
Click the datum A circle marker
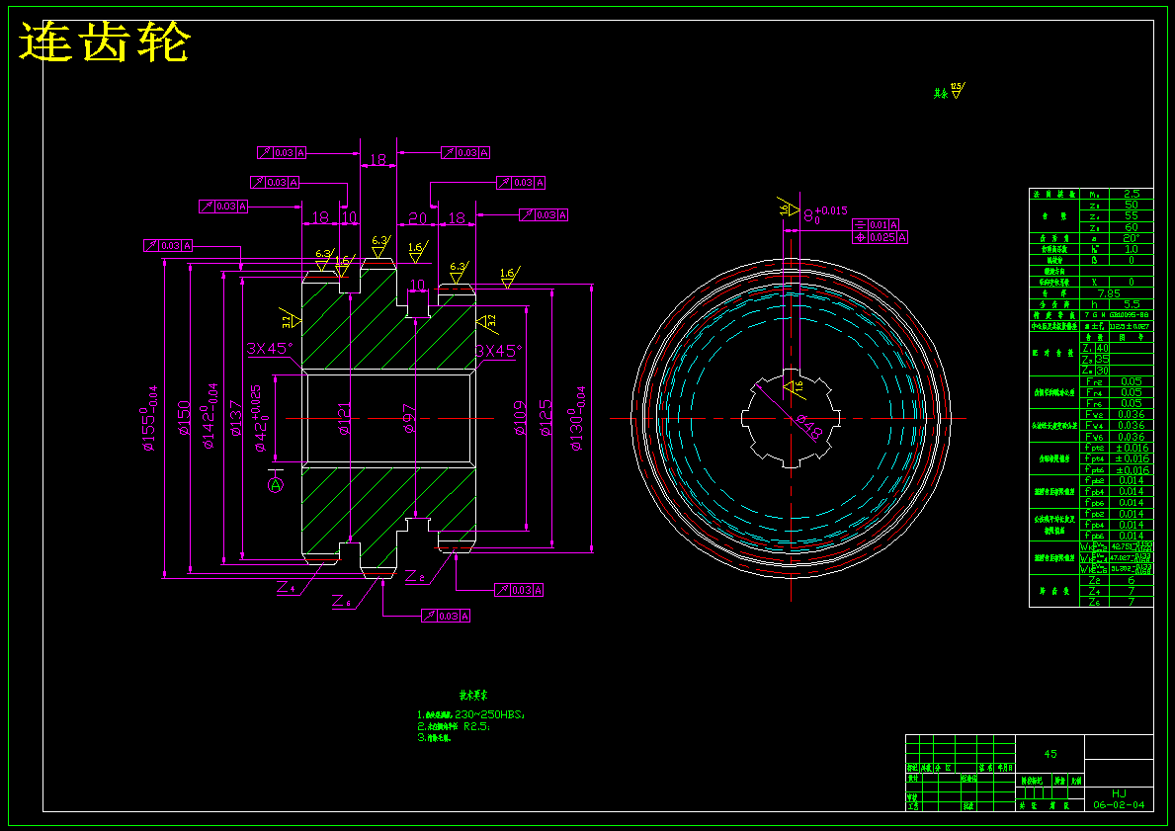(276, 485)
